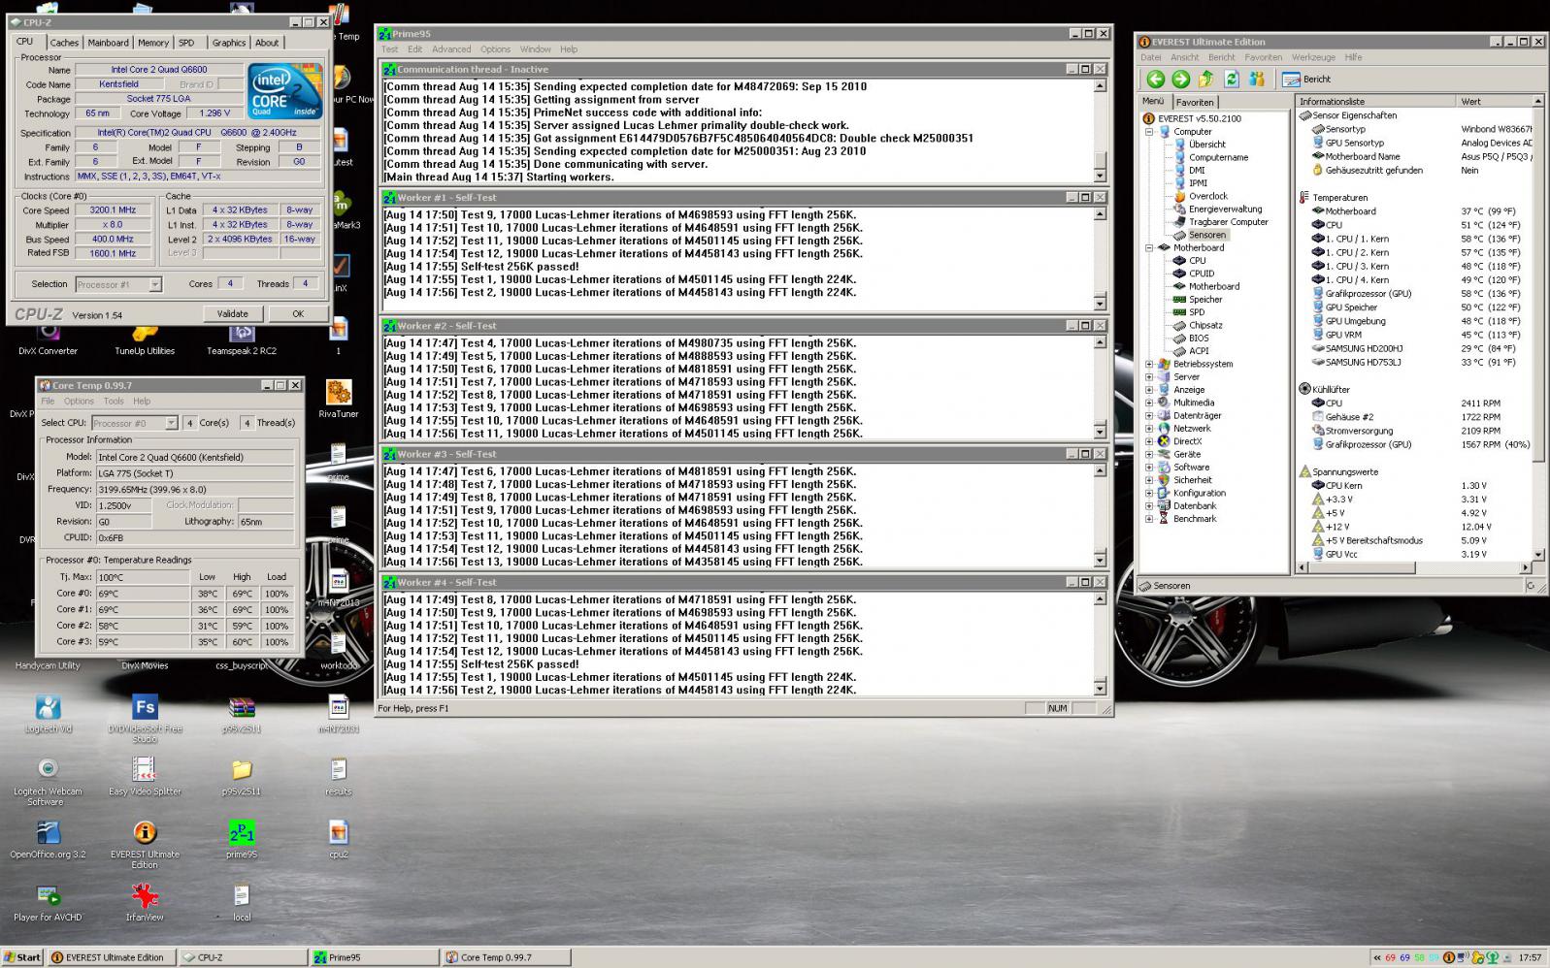Expand Multimedia node in EVEREST tree
Image resolution: width=1550 pixels, height=968 pixels.
[x=1149, y=403]
